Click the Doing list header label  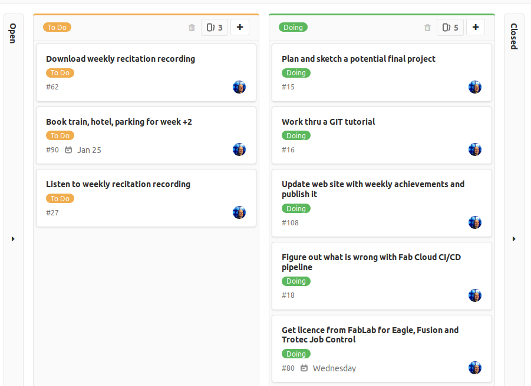click(293, 28)
